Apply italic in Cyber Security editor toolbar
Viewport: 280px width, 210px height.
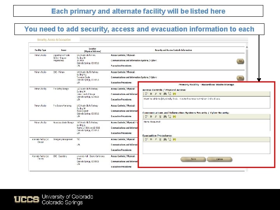[156, 117]
